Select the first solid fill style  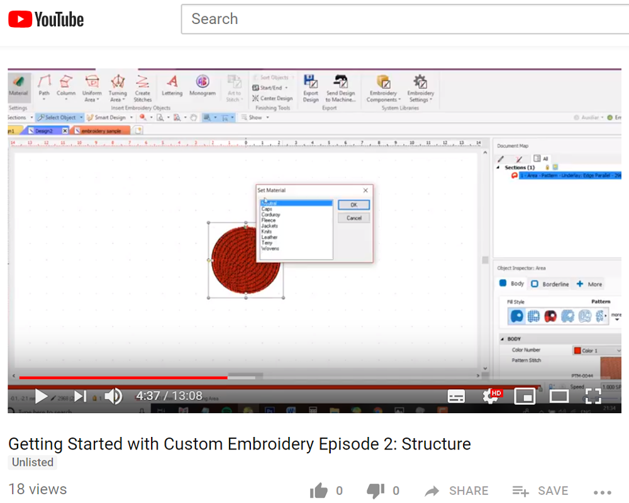pyautogui.click(x=516, y=316)
